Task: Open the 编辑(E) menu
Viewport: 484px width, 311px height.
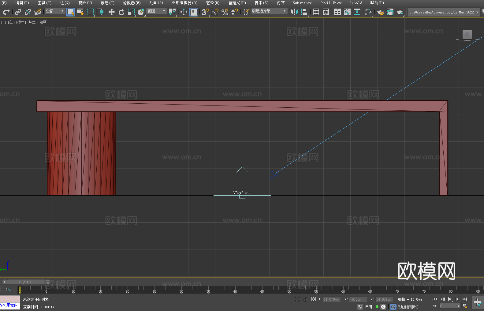Action: click(22, 3)
